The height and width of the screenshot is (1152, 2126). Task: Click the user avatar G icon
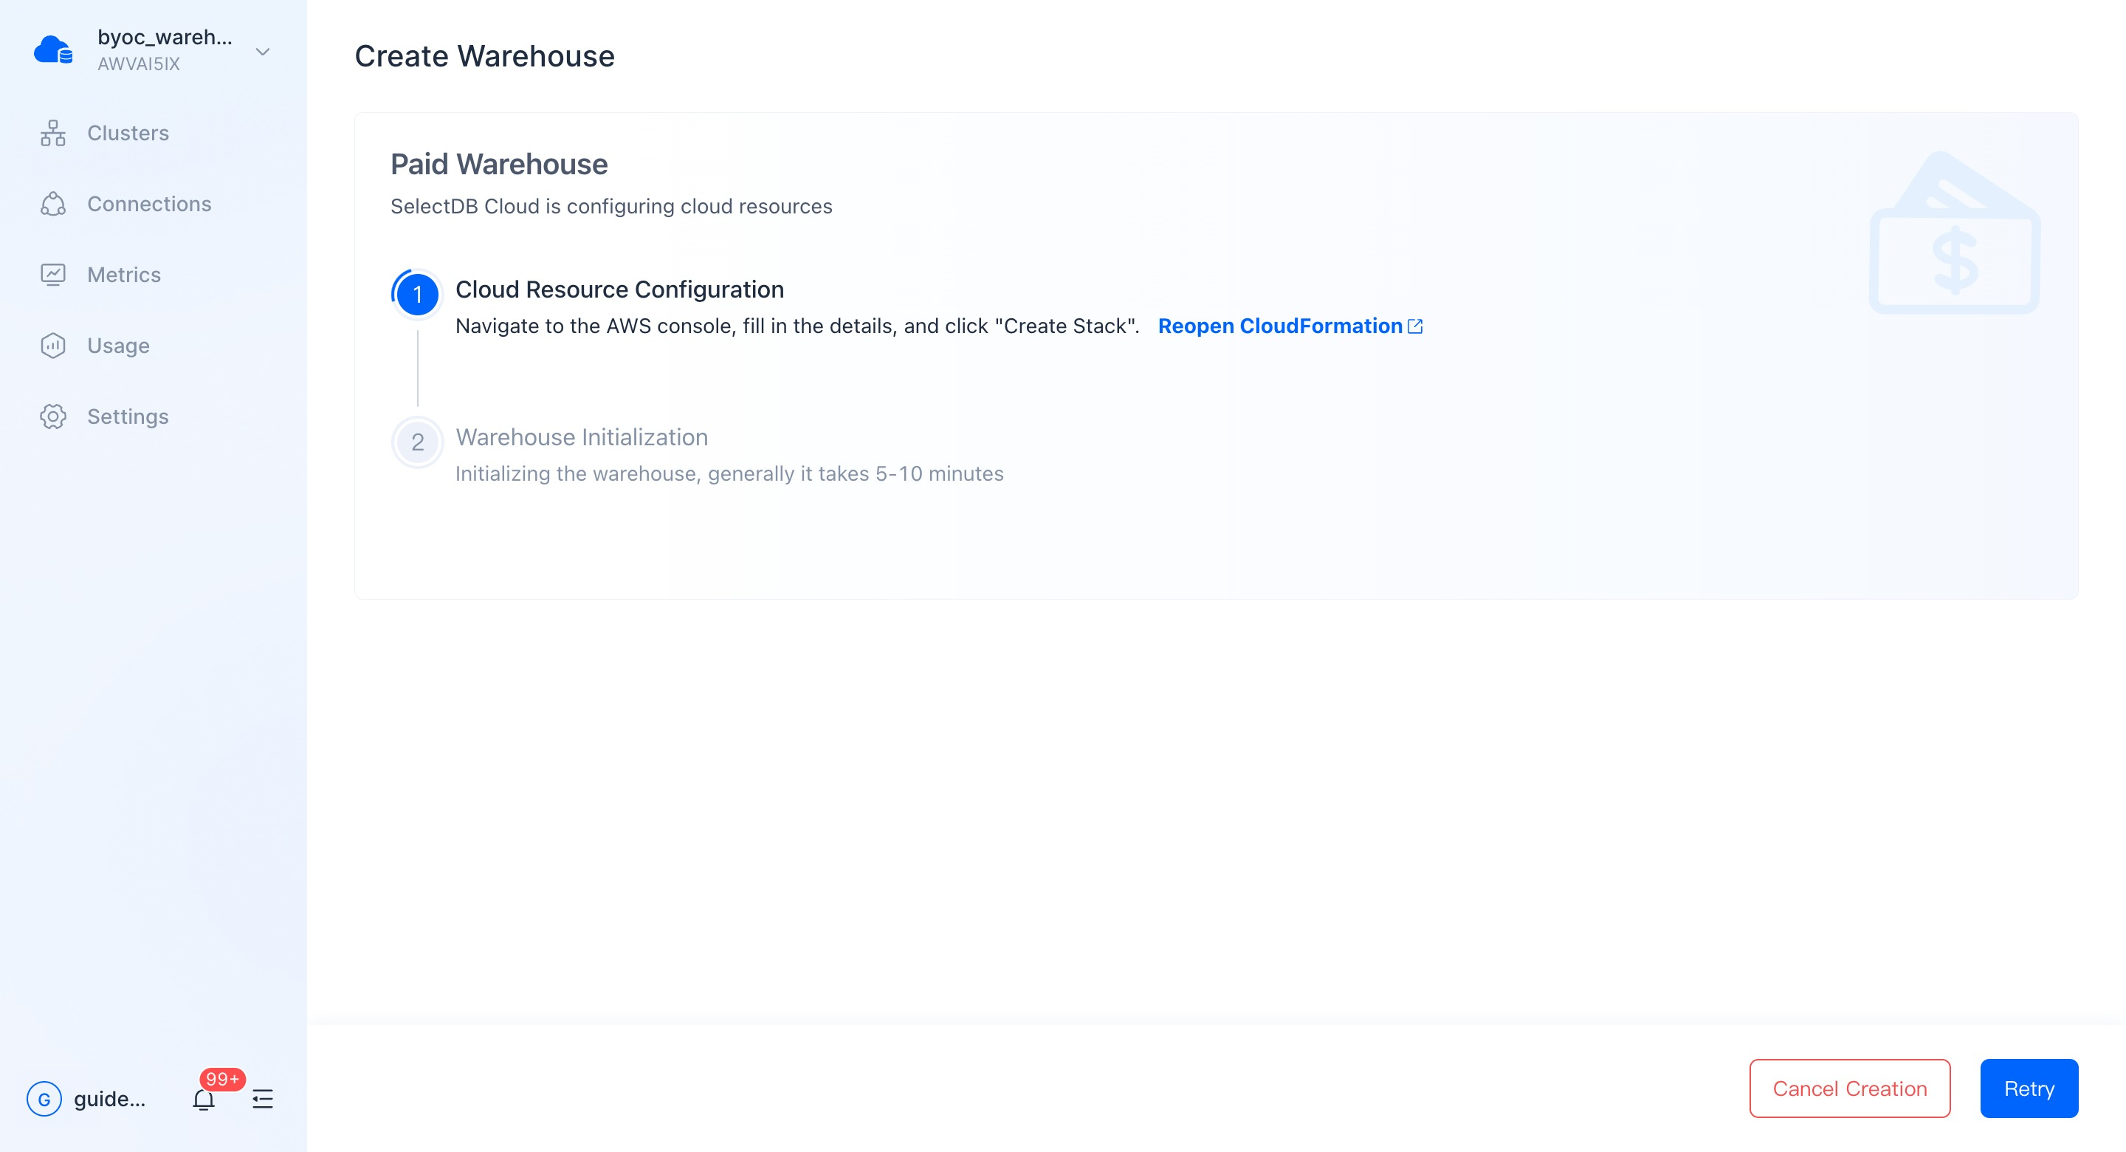44,1098
